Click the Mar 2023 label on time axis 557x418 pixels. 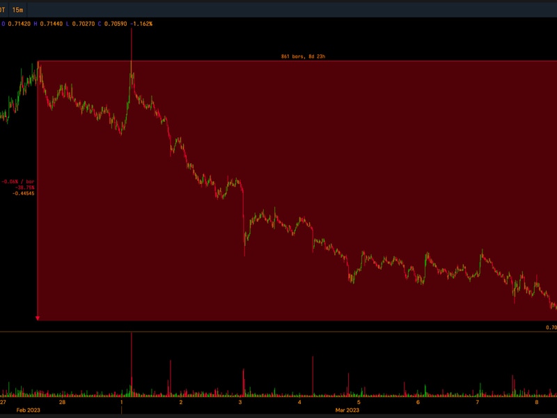347,410
